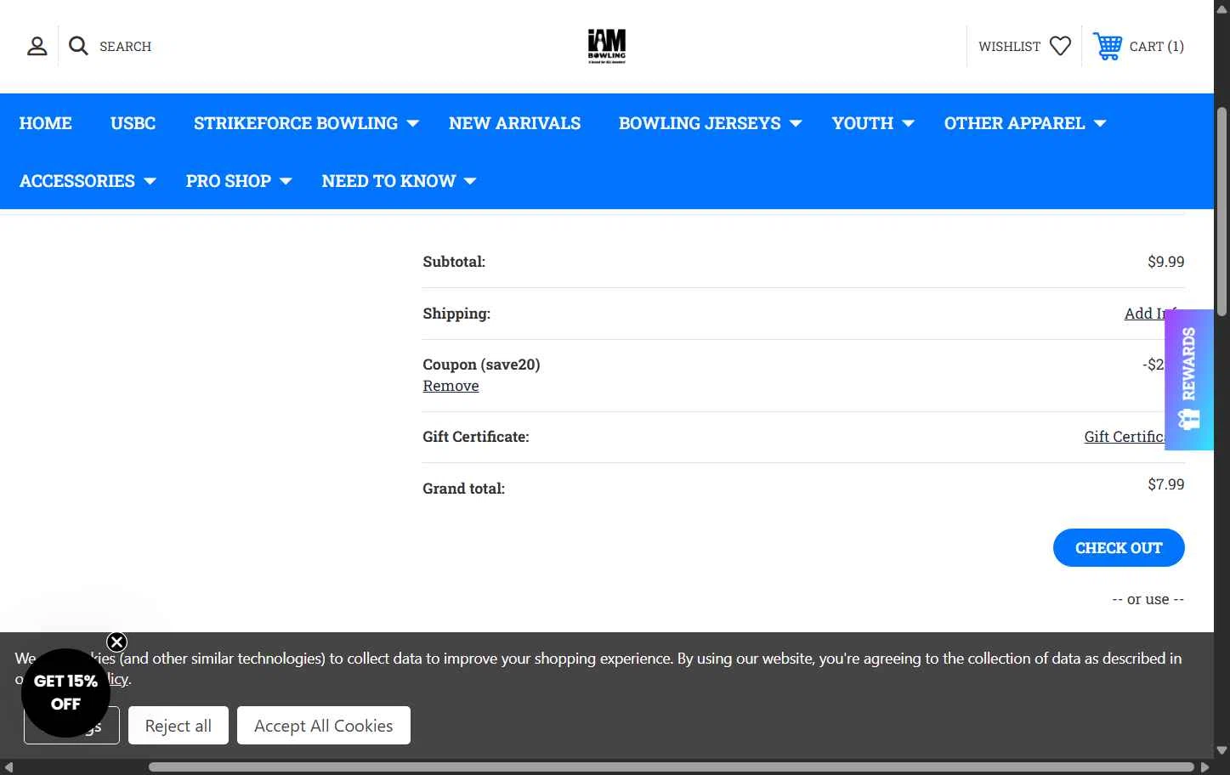Viewport: 1230px width, 775px height.
Task: Click scrollbar down arrow
Action: pos(1221,750)
